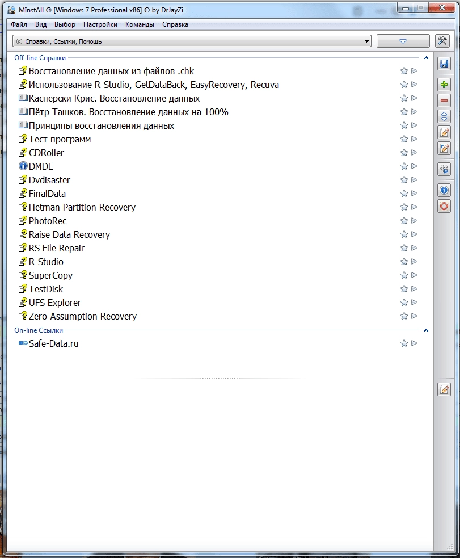The width and height of the screenshot is (460, 558).
Task: Click the blue floppy disk save button
Action: click(x=444, y=64)
